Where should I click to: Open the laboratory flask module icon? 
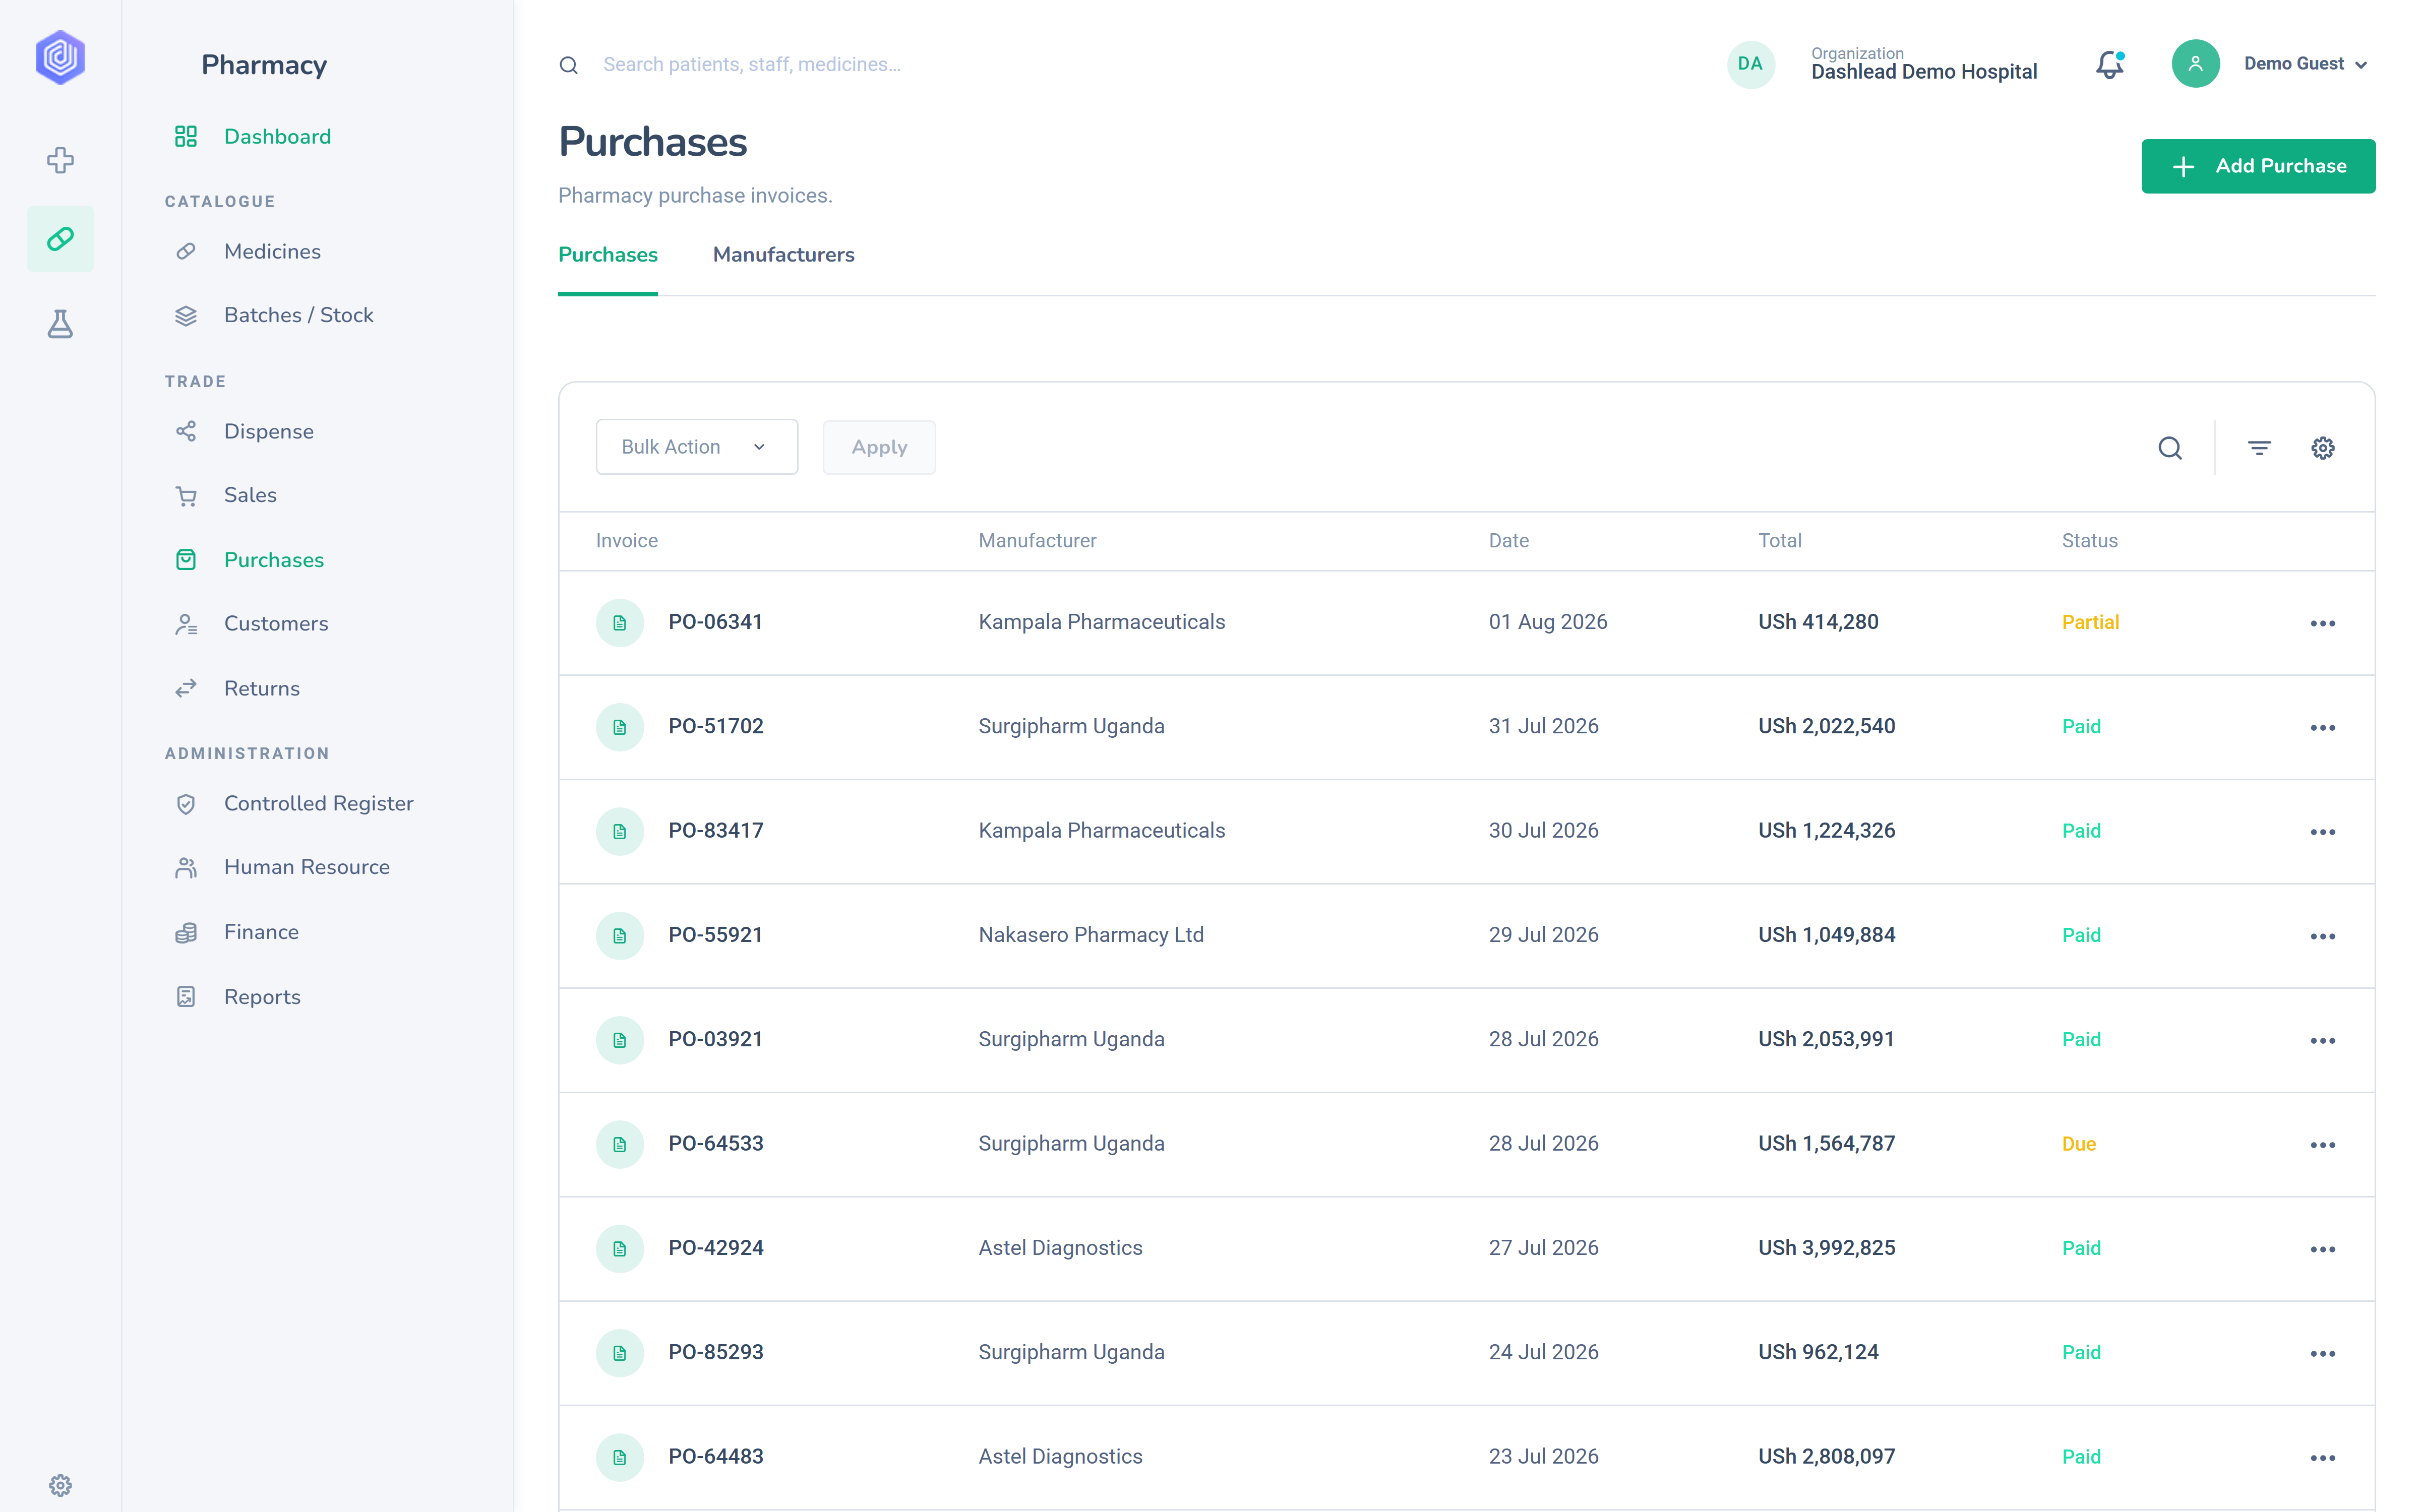pos(60,323)
